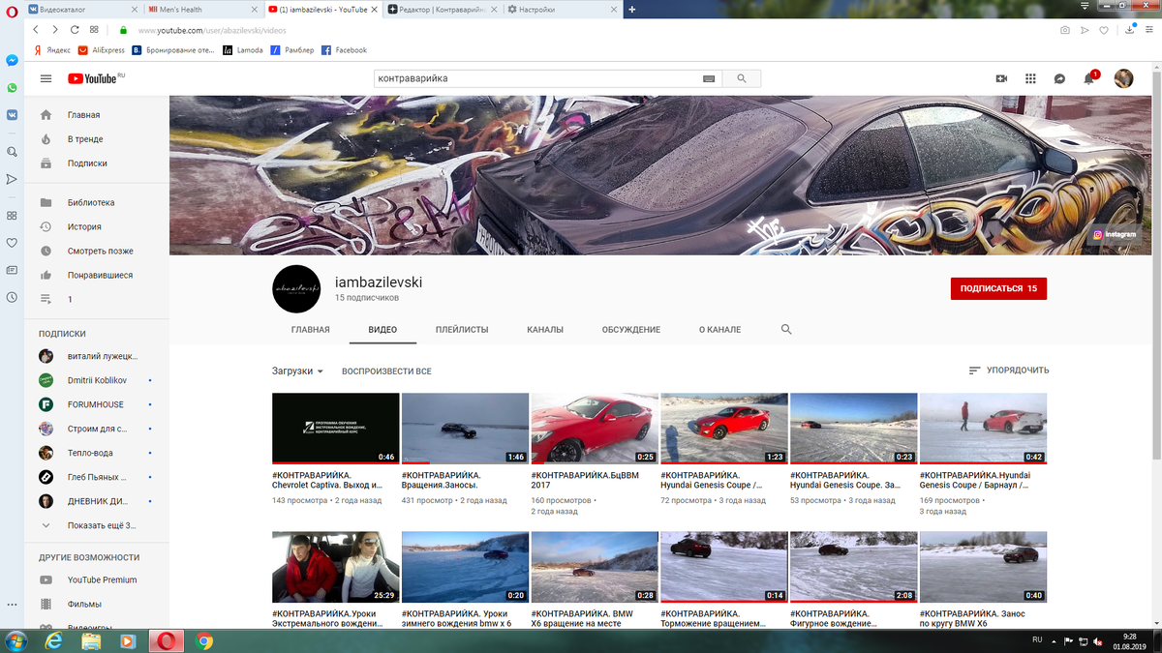Switch to the Каналы tab
This screenshot has height=653, width=1162.
(545, 330)
